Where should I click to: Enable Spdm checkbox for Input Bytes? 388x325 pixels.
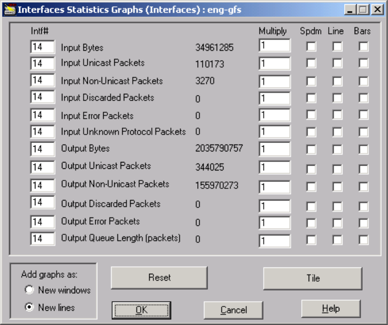(x=311, y=46)
